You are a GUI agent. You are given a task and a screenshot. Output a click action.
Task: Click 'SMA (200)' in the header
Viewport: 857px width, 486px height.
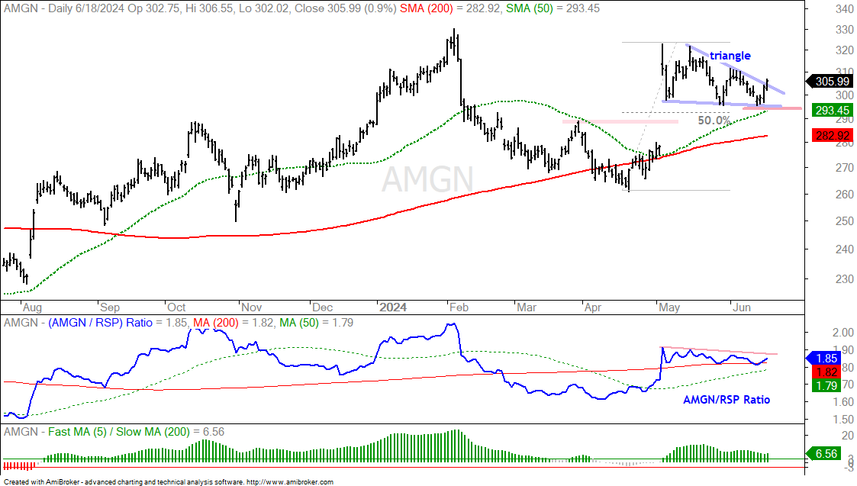tap(426, 8)
